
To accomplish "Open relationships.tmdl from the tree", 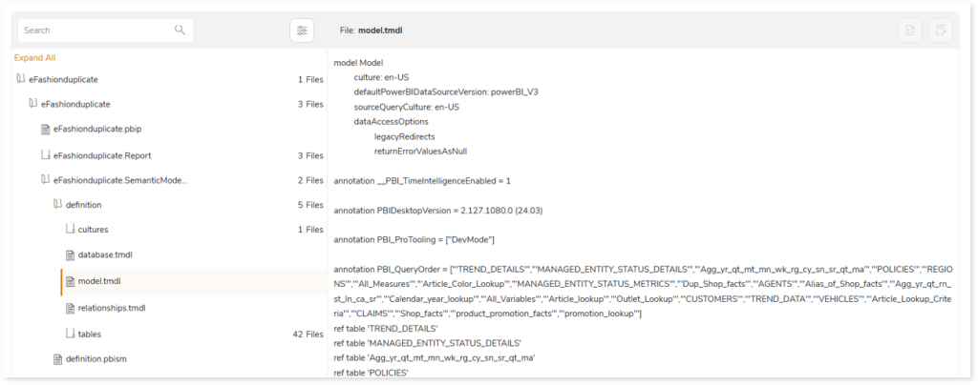I will click(x=112, y=308).
